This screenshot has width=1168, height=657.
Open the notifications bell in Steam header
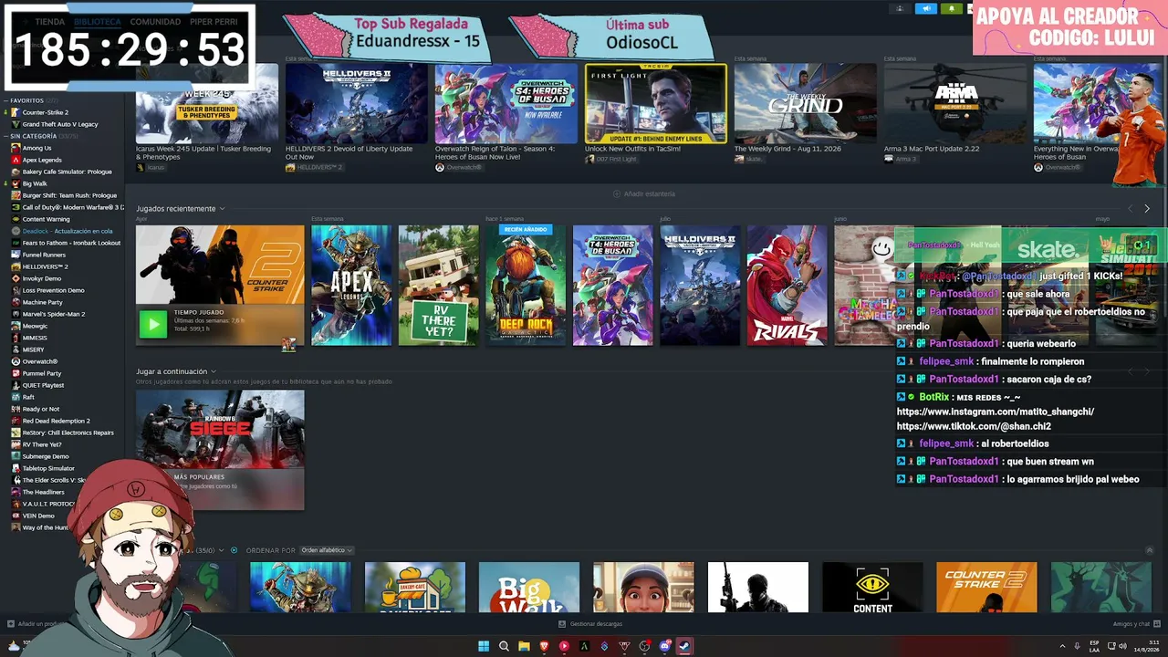[952, 8]
